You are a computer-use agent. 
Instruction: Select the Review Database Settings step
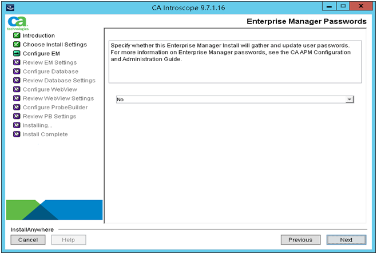click(x=59, y=81)
